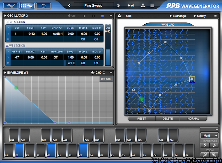Open the dotted circle settings view
Screen dimensions: 222x163
pyautogui.click(x=43, y=6)
